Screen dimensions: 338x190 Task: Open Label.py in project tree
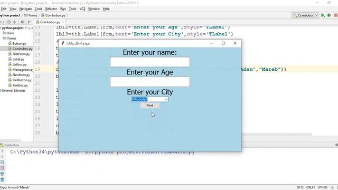coord(16,59)
